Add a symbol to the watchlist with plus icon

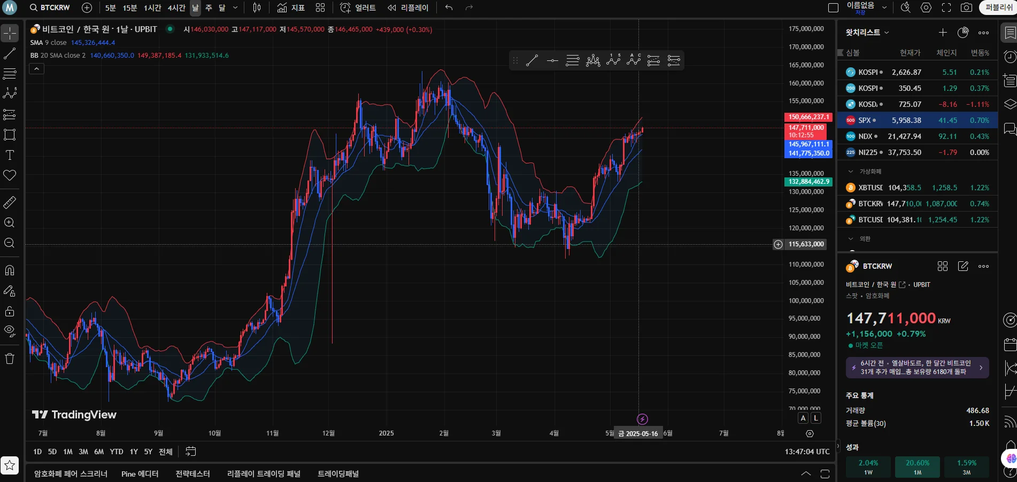[943, 33]
